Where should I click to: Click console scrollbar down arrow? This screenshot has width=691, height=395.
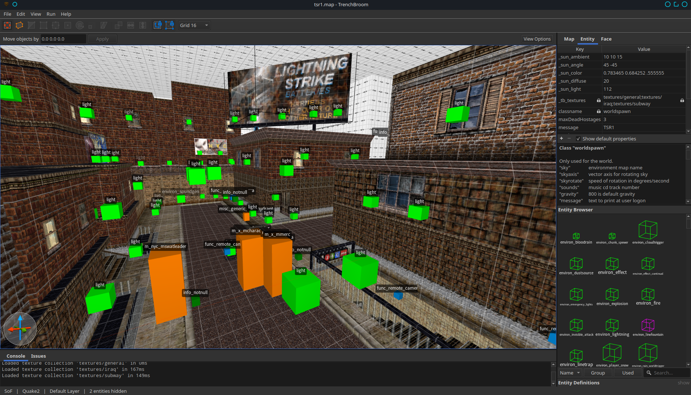tap(553, 383)
